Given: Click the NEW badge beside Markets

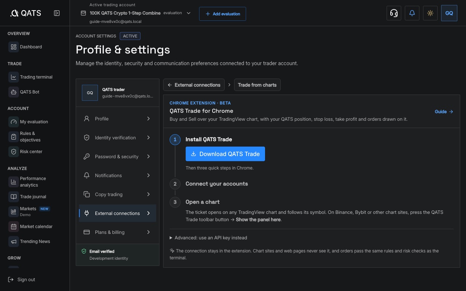Looking at the screenshot, I should click(45, 209).
